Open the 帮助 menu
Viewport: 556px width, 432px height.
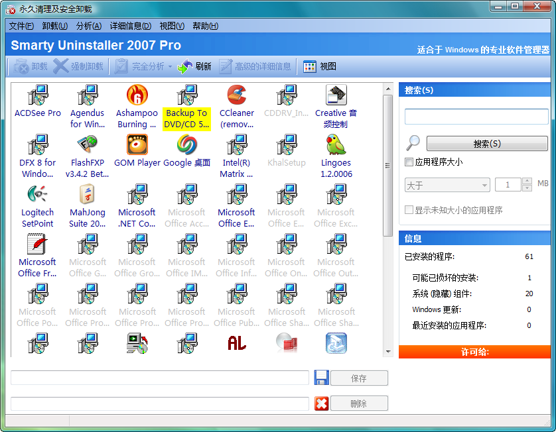(204, 26)
